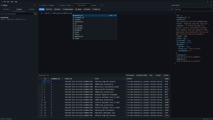Choose score from autocomplete list
Viewport: 213px width, 120px height.
click(x=95, y=32)
